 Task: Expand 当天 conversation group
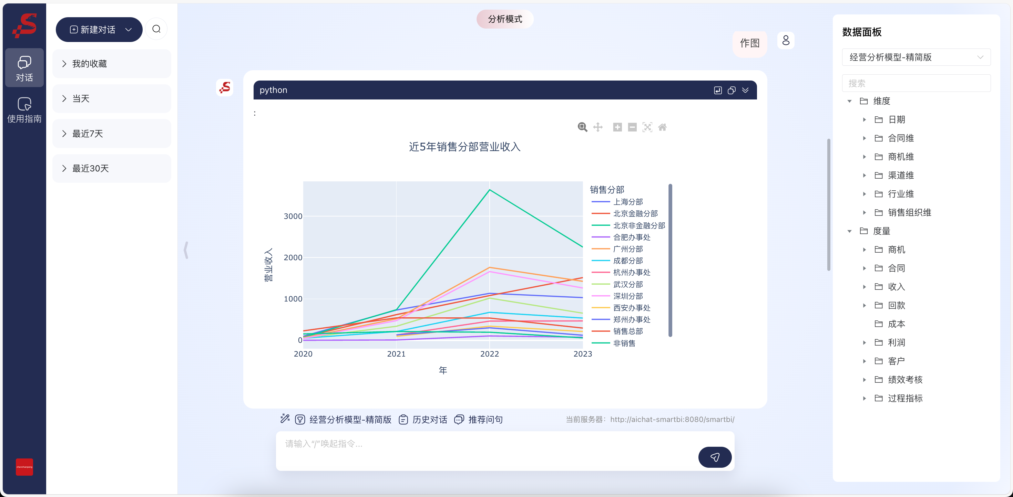click(x=112, y=99)
